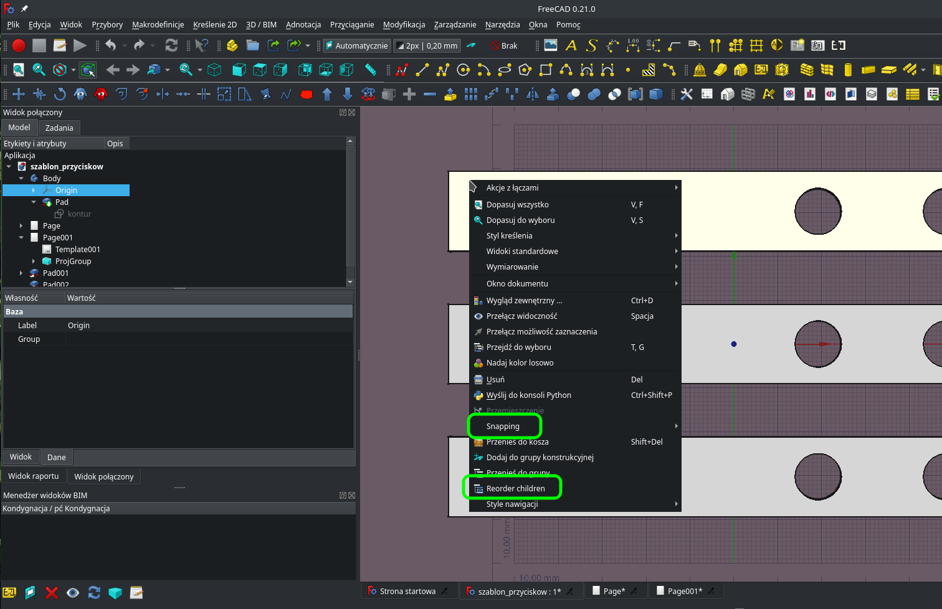
Task: Click the Refresh document recompute icon
Action: click(x=171, y=45)
